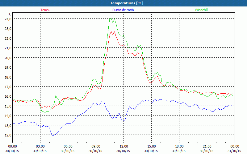Click the 15,0 y-axis value

click(8, 106)
